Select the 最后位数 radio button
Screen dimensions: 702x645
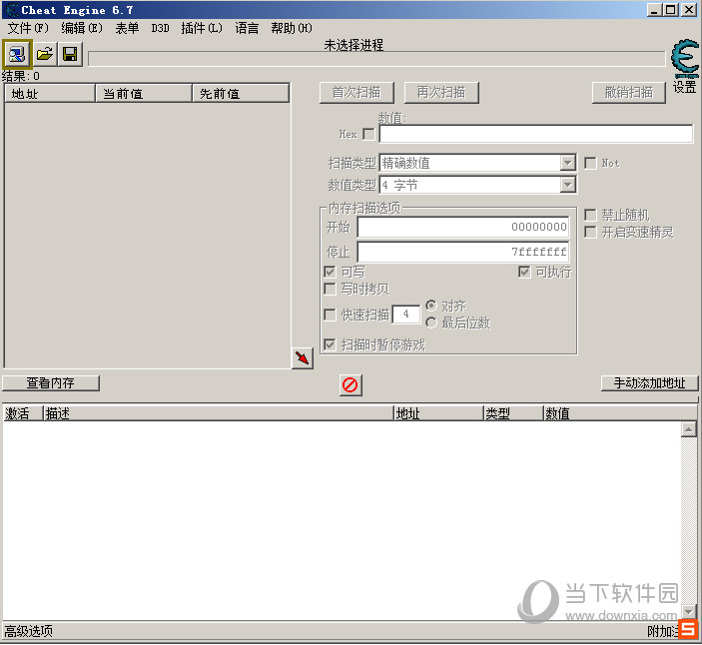(431, 322)
